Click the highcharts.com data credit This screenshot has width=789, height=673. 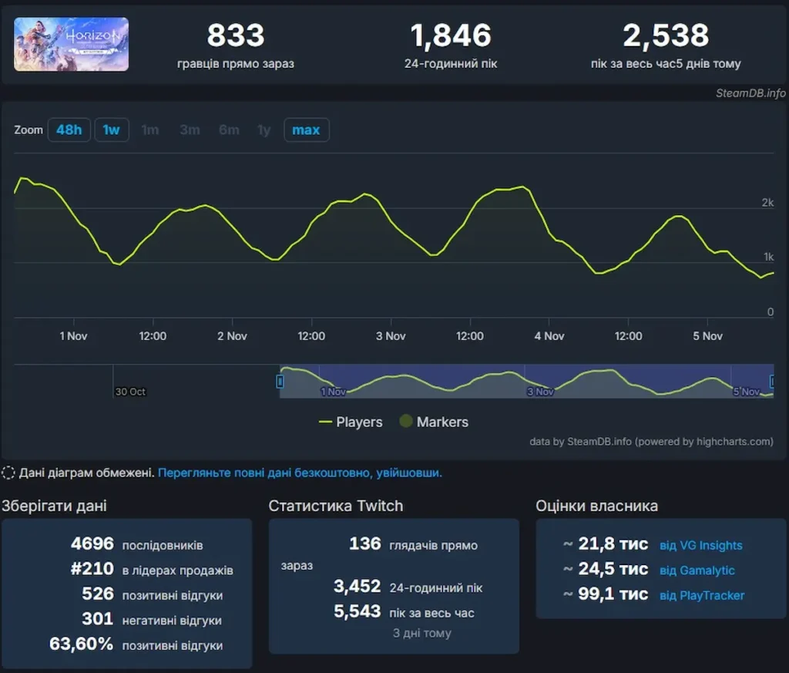tap(651, 442)
